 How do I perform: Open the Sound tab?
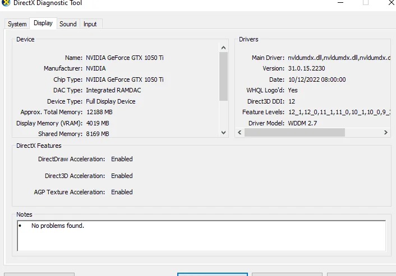[x=68, y=24]
